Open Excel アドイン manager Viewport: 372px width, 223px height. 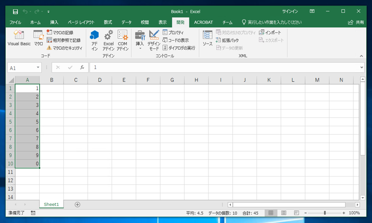point(109,41)
